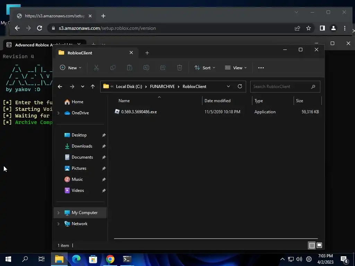This screenshot has height=266, width=355.
Task: Open Chrome side panel icon
Action: click(322, 28)
